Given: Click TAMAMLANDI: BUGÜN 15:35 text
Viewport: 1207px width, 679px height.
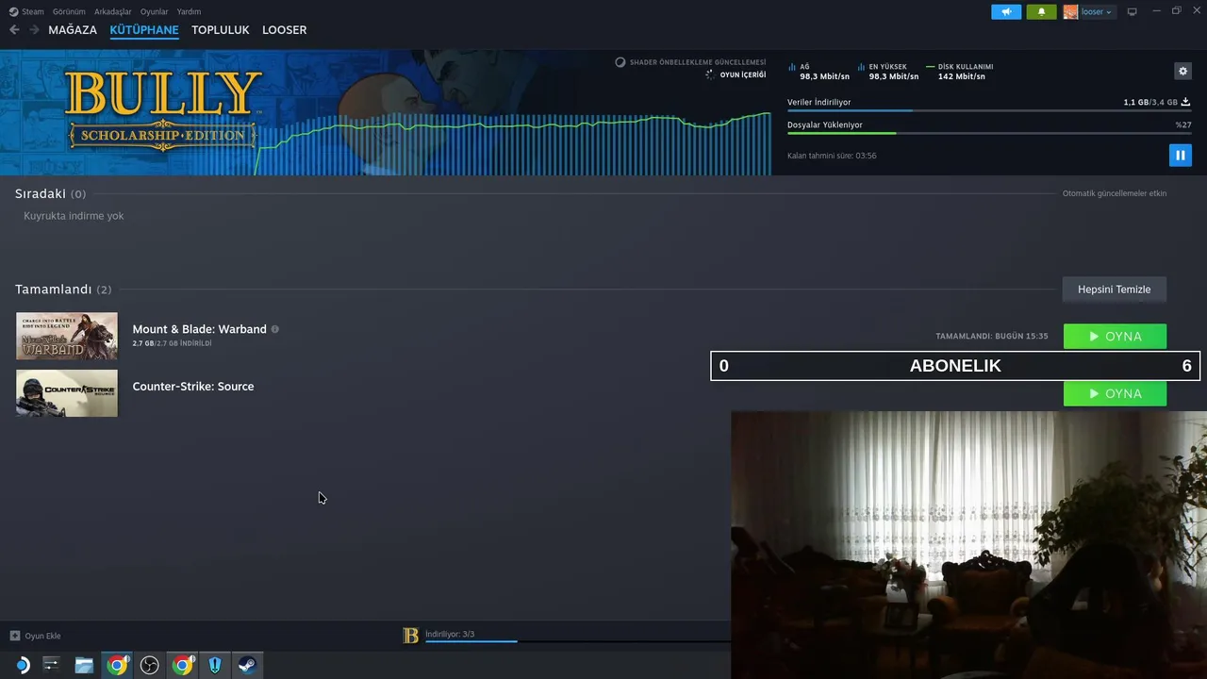Looking at the screenshot, I should [991, 336].
